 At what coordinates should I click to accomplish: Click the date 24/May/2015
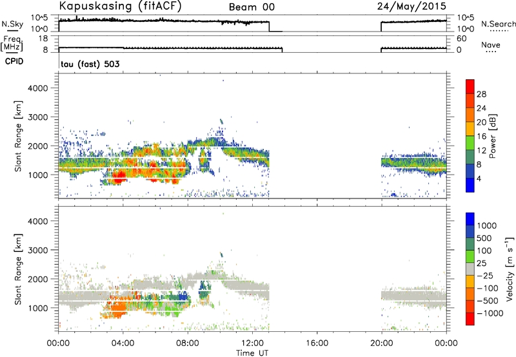tap(412, 6)
